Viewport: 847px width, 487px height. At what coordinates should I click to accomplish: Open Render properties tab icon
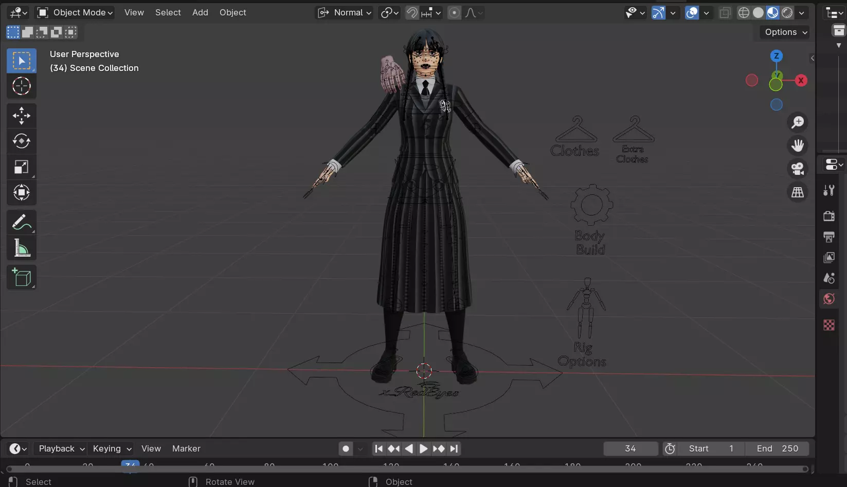click(829, 216)
